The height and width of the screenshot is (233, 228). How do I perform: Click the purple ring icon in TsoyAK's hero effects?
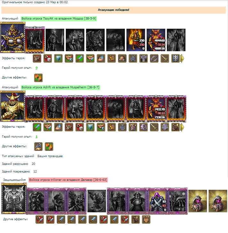154,58
